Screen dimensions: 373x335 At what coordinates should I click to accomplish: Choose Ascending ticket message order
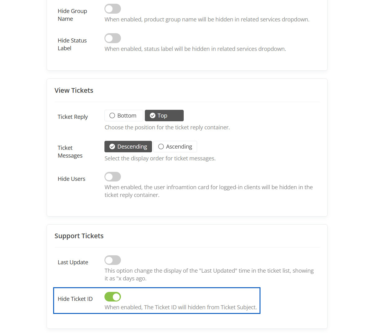click(x=175, y=146)
